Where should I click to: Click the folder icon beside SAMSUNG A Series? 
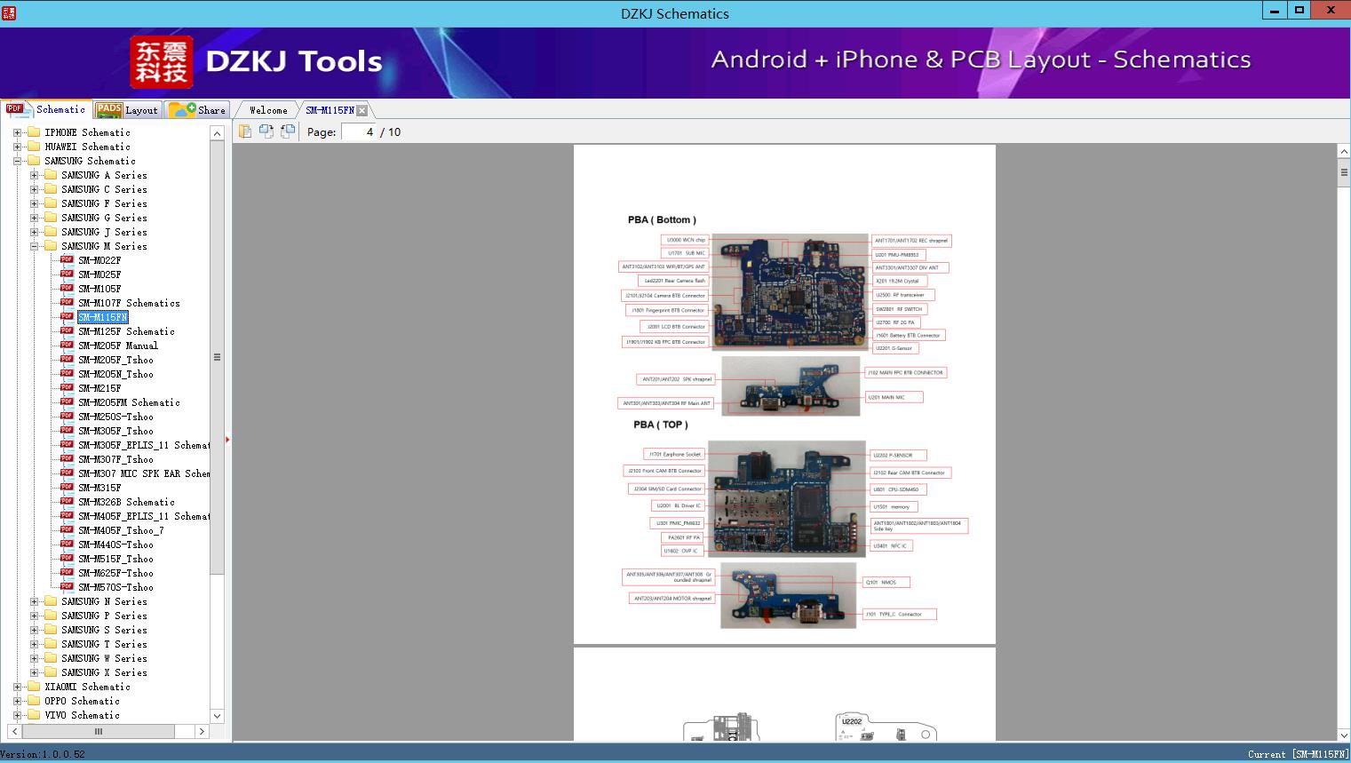[51, 175]
